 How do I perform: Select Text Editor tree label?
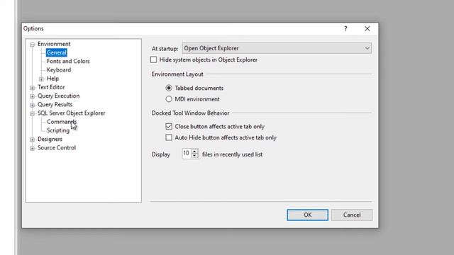pyautogui.click(x=51, y=87)
